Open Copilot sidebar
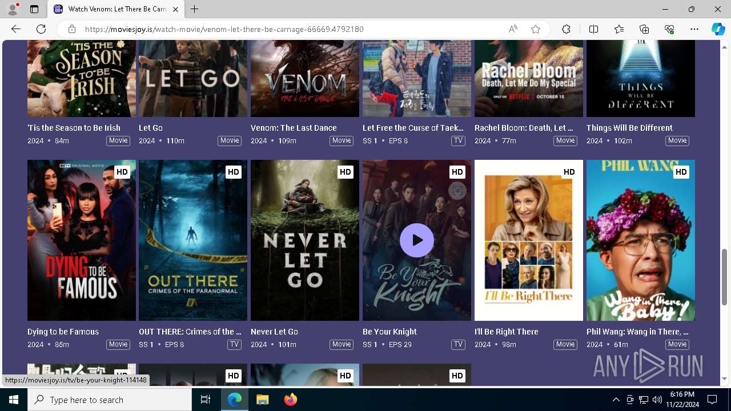The width and height of the screenshot is (731, 411). click(718, 29)
